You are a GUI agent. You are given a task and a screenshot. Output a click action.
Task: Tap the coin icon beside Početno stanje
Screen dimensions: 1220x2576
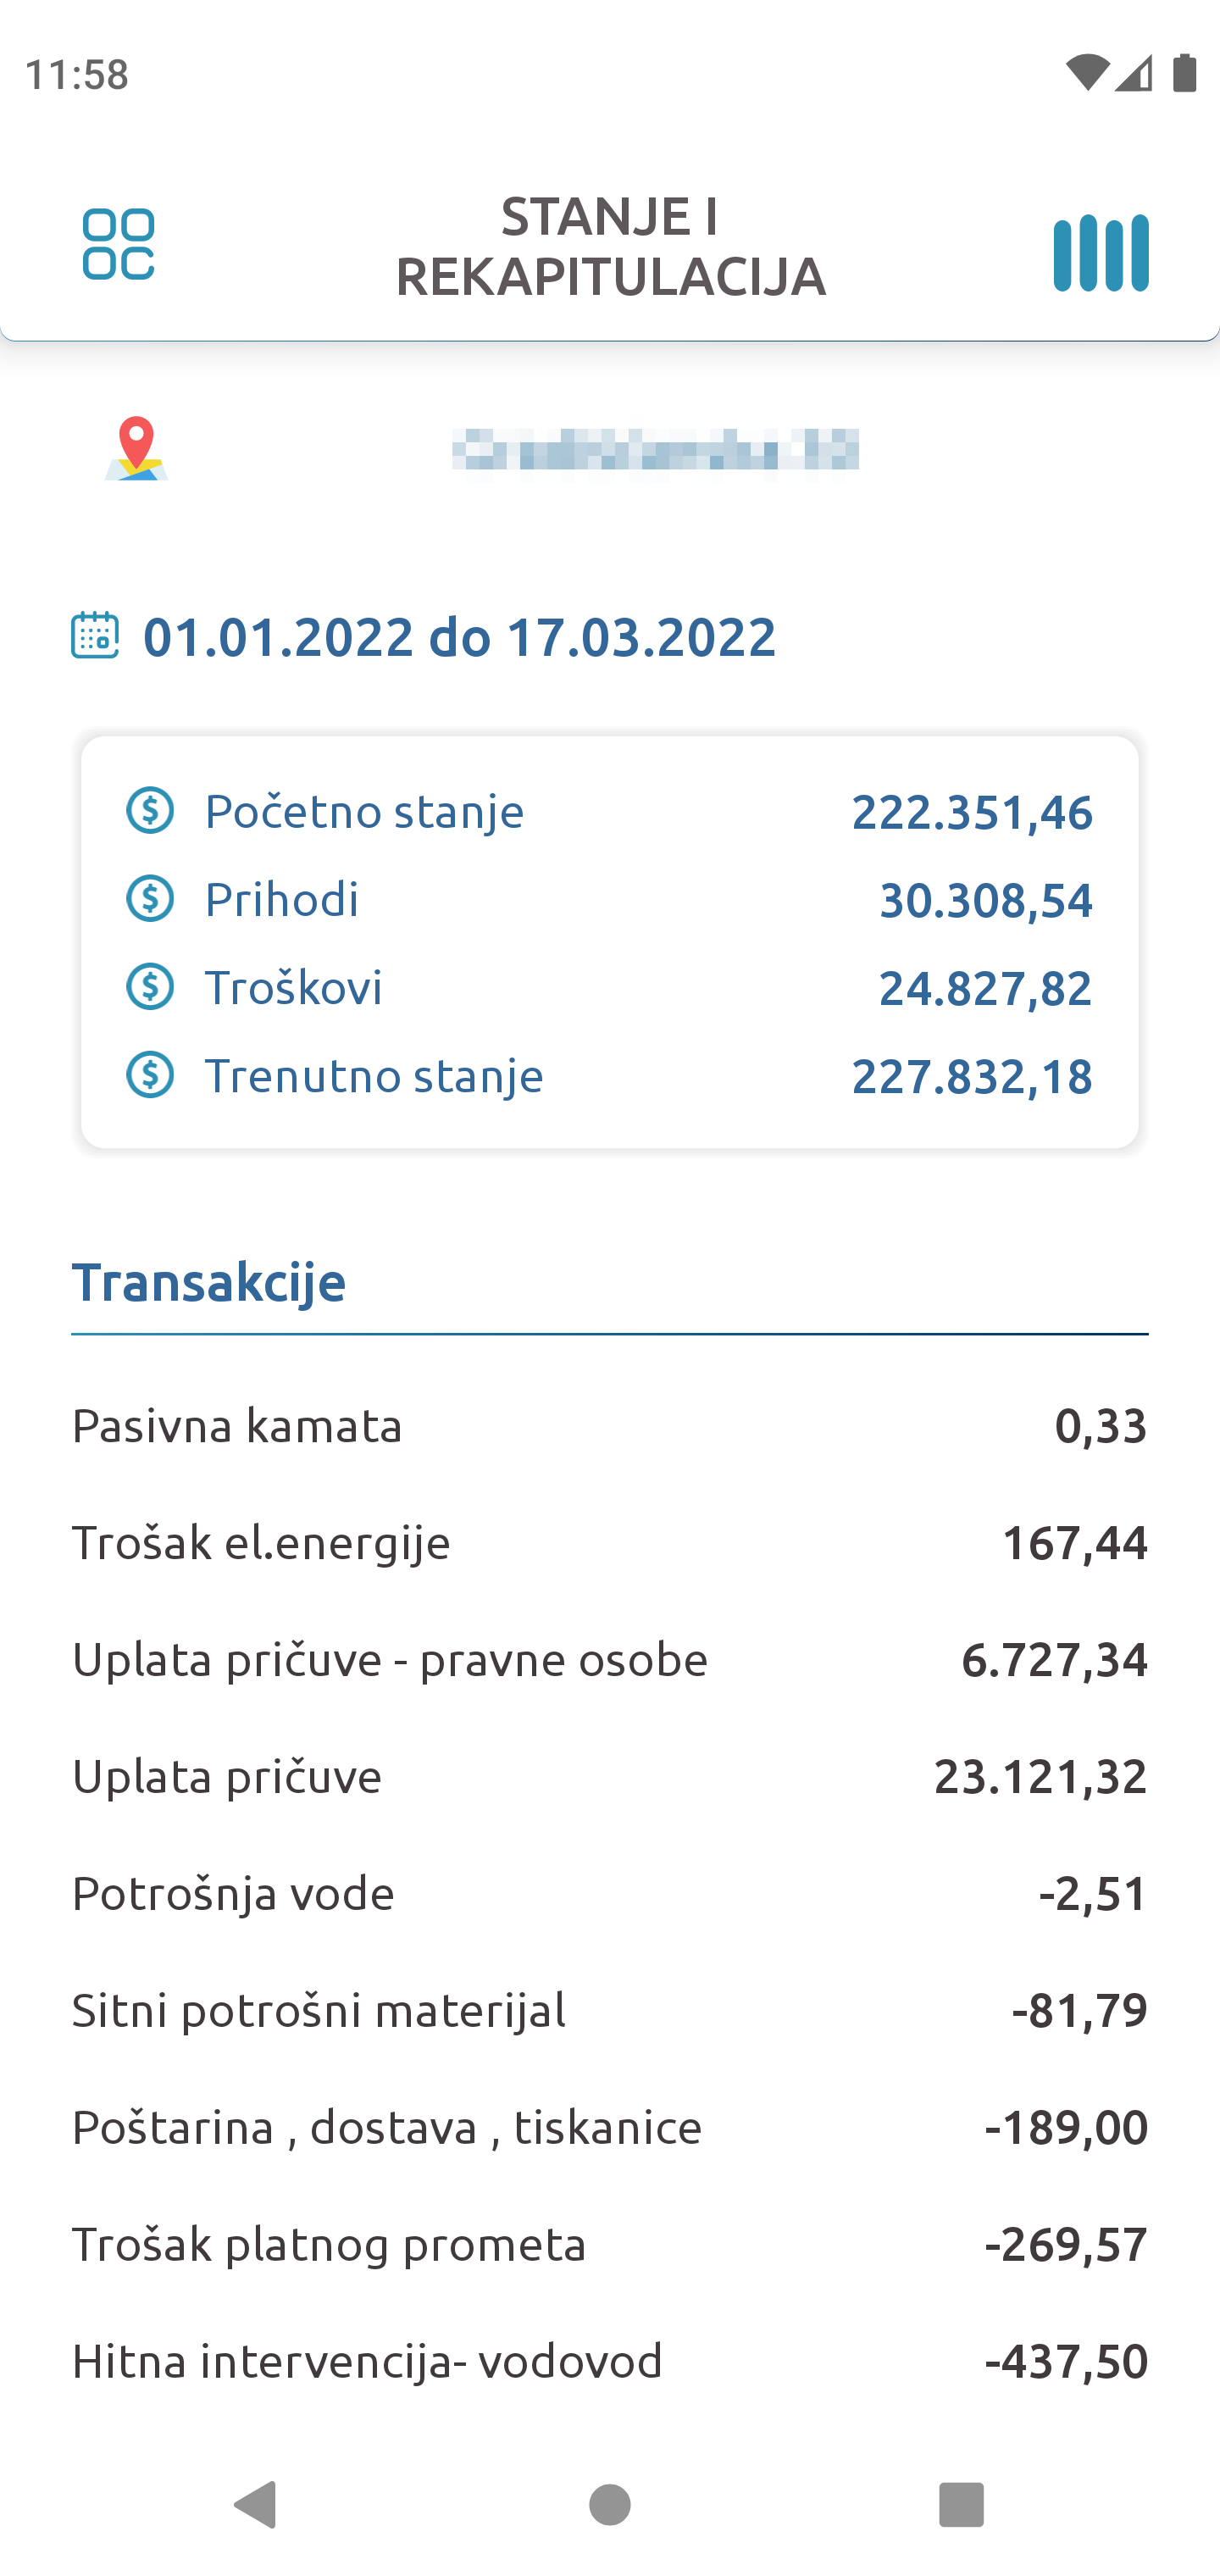click(x=150, y=810)
